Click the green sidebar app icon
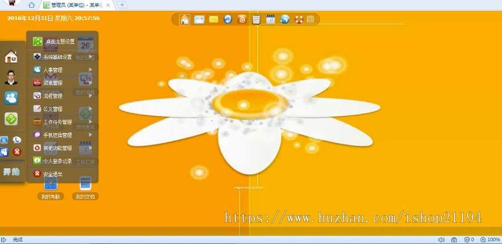 pyautogui.click(x=11, y=119)
